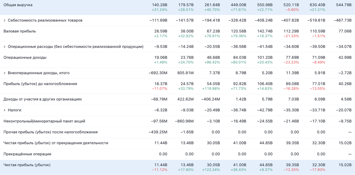The width and height of the screenshot is (355, 175).
Task: Select cost of goods value −467.73B
Action: tap(343, 20)
